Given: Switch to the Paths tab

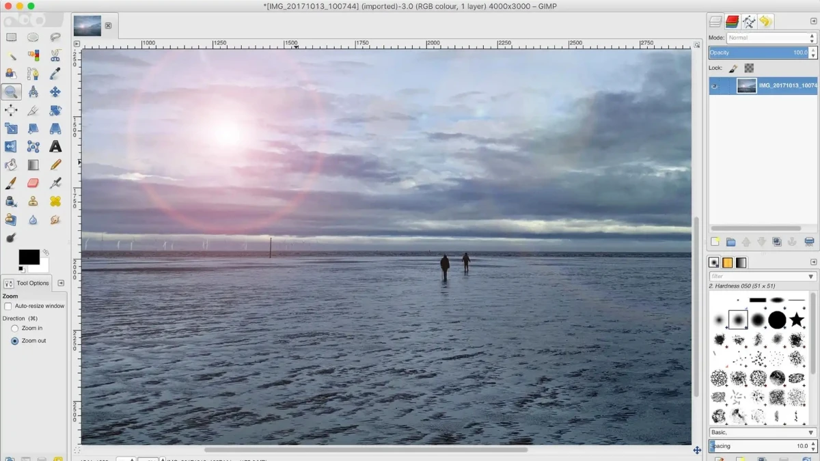Looking at the screenshot, I should coord(749,22).
